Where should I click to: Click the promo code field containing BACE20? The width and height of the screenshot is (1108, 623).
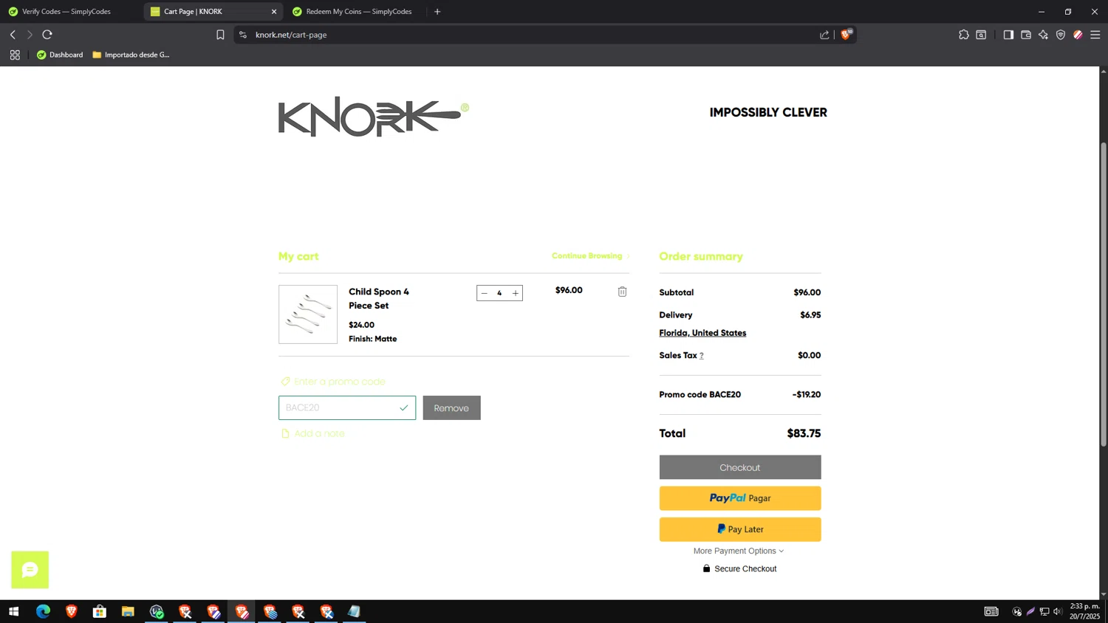click(347, 407)
